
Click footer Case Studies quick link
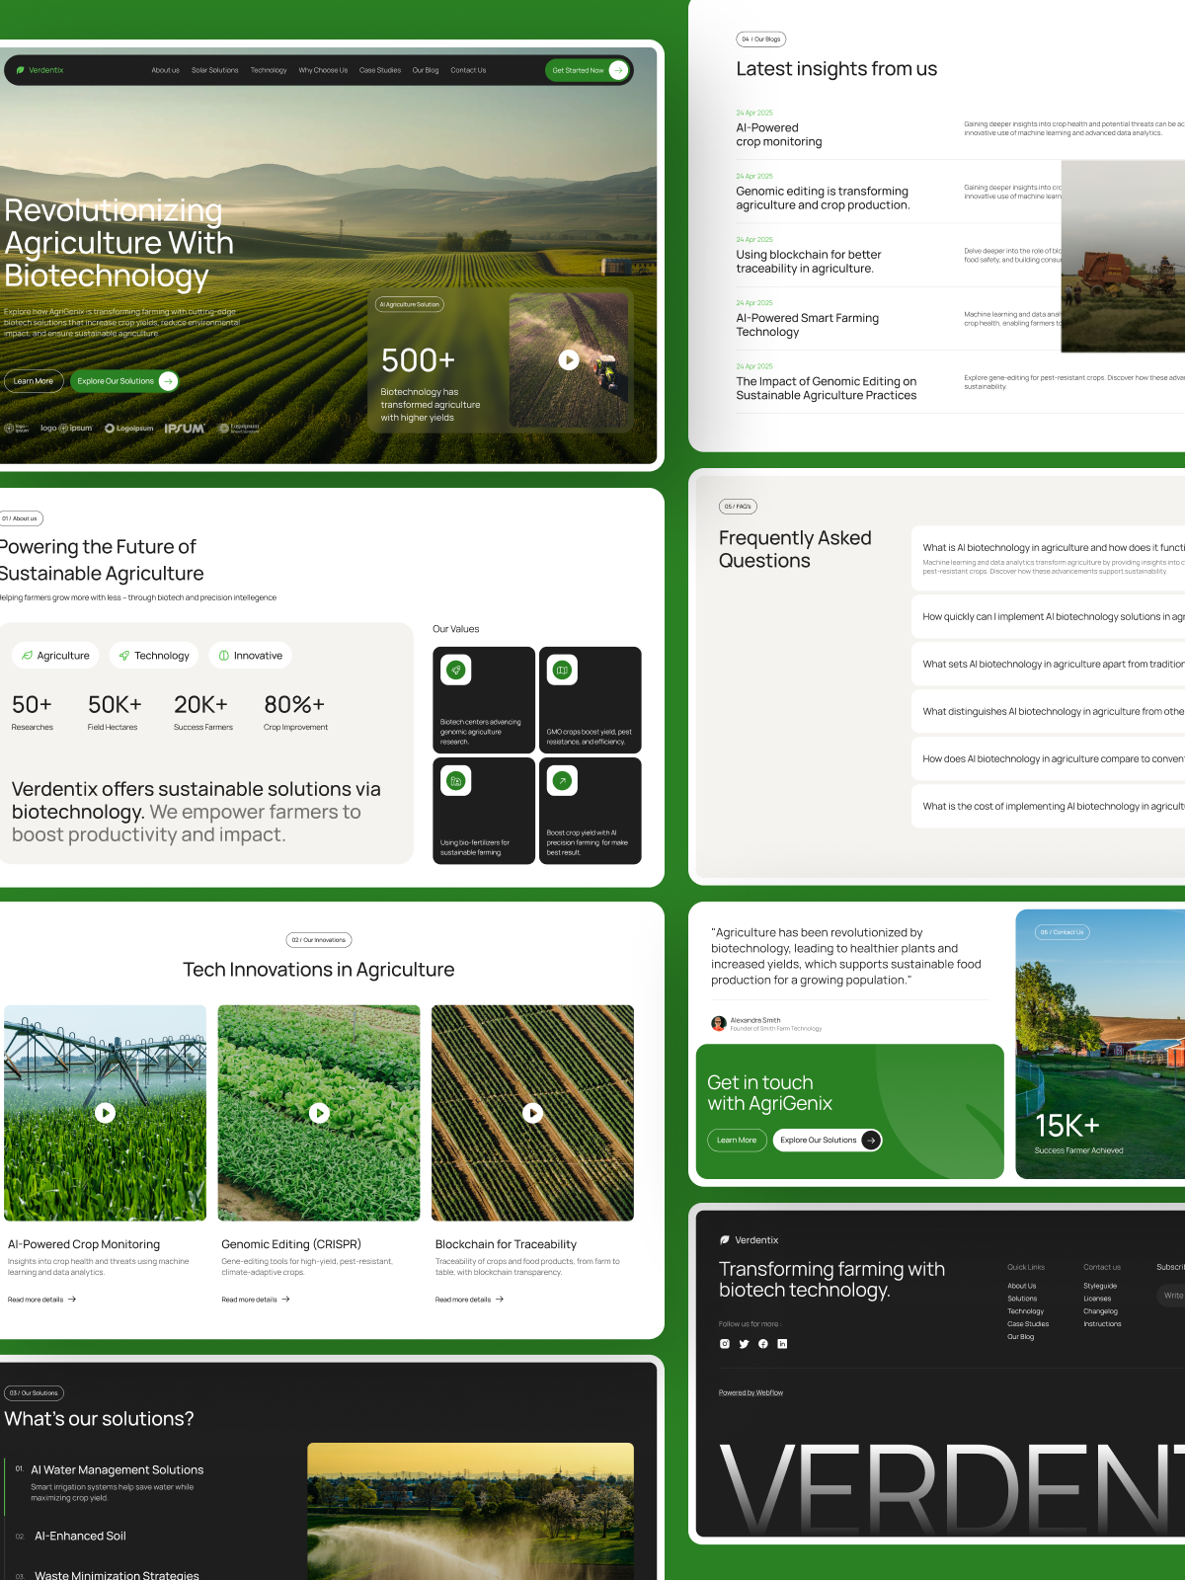(1028, 1324)
